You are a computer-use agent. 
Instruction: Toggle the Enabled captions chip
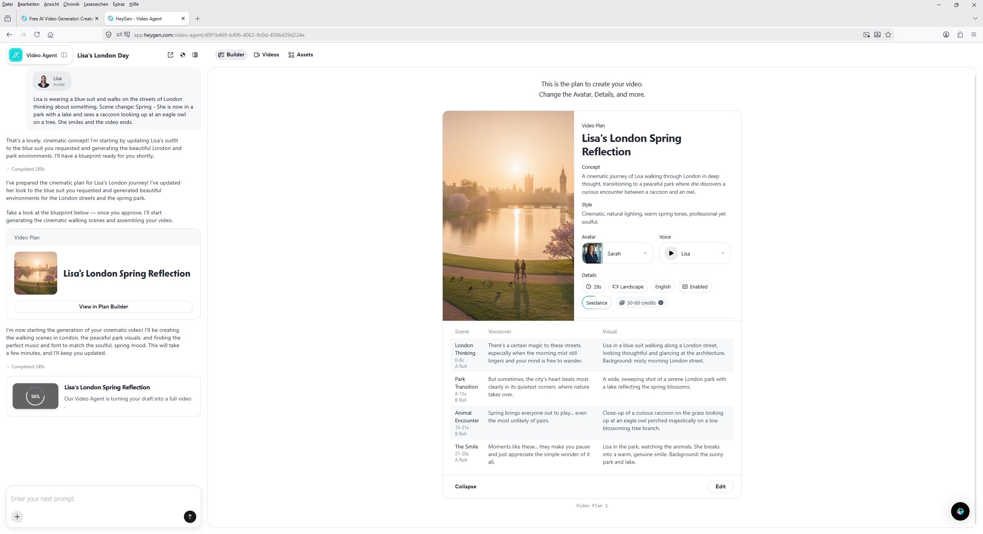(x=695, y=287)
